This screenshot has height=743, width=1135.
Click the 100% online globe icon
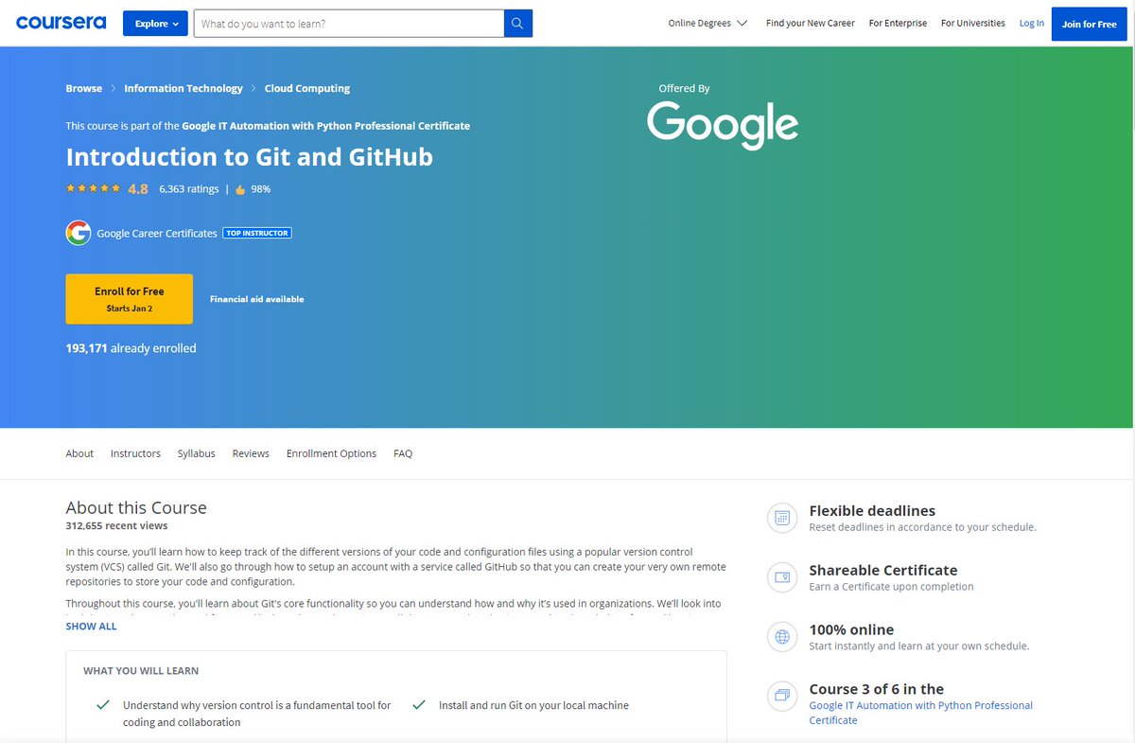782,637
